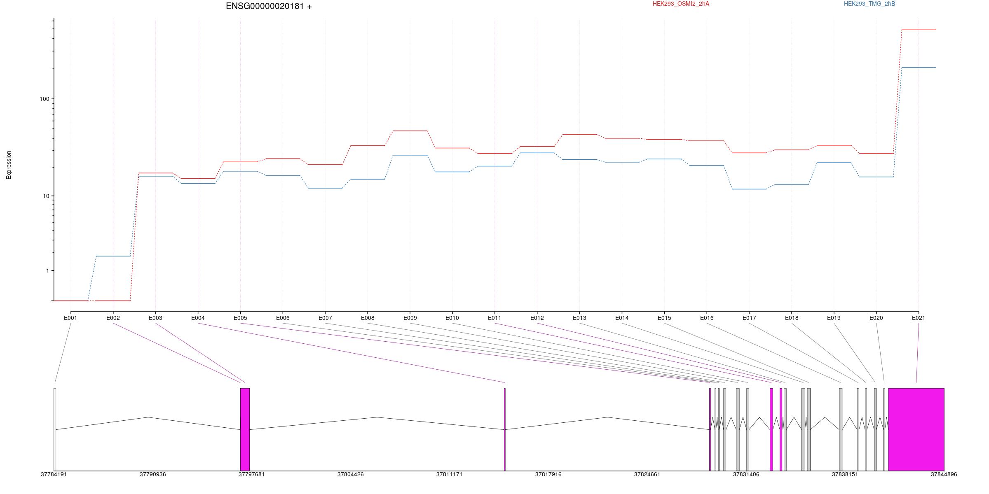The width and height of the screenshot is (989, 494).
Task: Click the y-axis tick label 10
Action: [46, 196]
